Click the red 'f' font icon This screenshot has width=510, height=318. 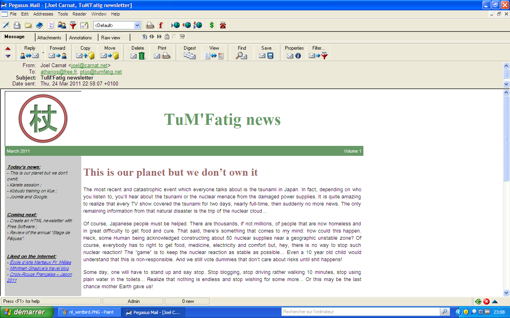[x=161, y=25]
